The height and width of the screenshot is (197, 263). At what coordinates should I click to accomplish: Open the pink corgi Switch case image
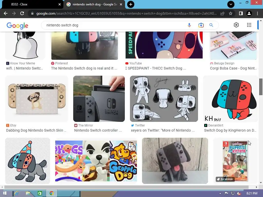(233, 46)
